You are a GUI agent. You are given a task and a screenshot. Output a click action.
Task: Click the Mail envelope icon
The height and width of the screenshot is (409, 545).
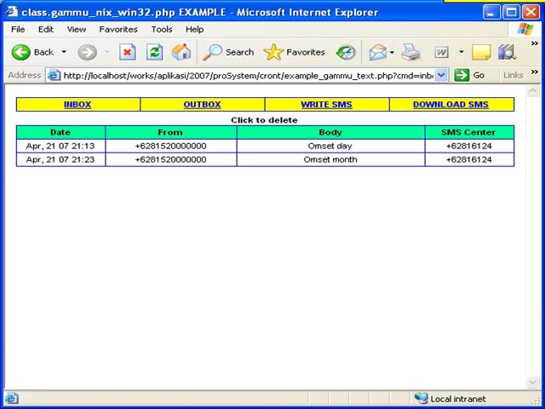[x=377, y=52]
